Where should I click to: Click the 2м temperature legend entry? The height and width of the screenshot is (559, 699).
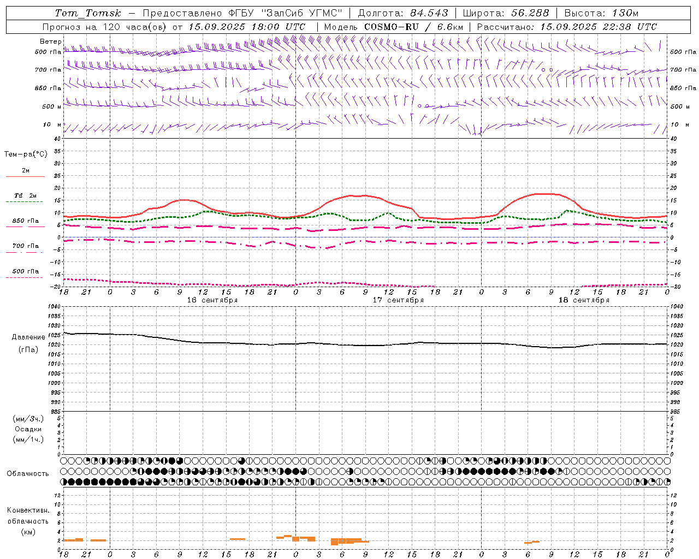[x=26, y=171]
